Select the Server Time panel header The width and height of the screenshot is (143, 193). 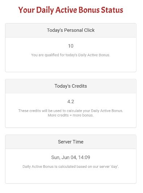[x=71, y=142]
